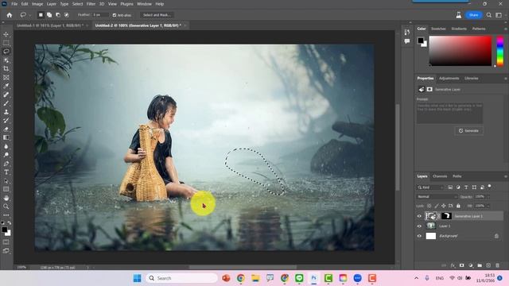
Task: Select the History Brush tool
Action: point(6,120)
